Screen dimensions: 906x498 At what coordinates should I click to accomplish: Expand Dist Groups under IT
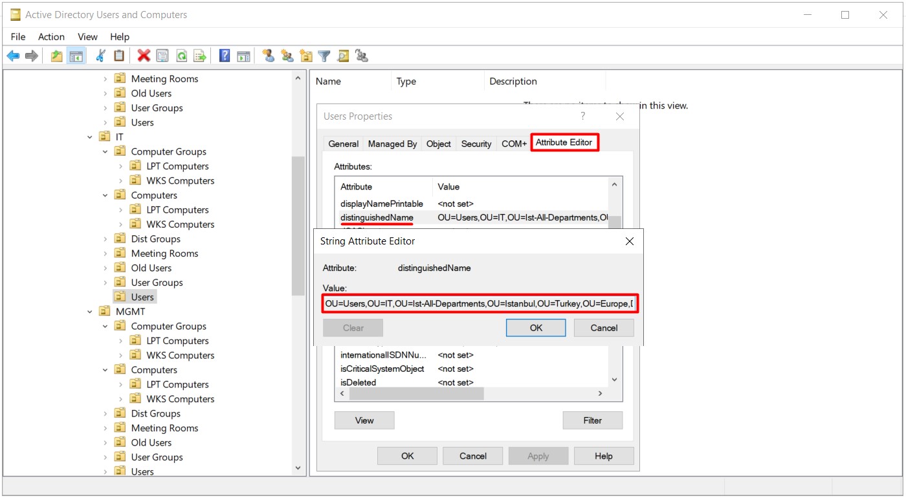tap(105, 239)
